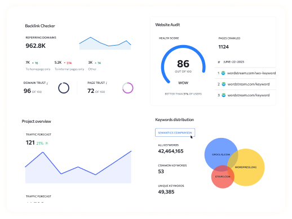Screen dimensions: 292x219
Task: Click the info icon next to Domain Trust
Action: pos(47,83)
